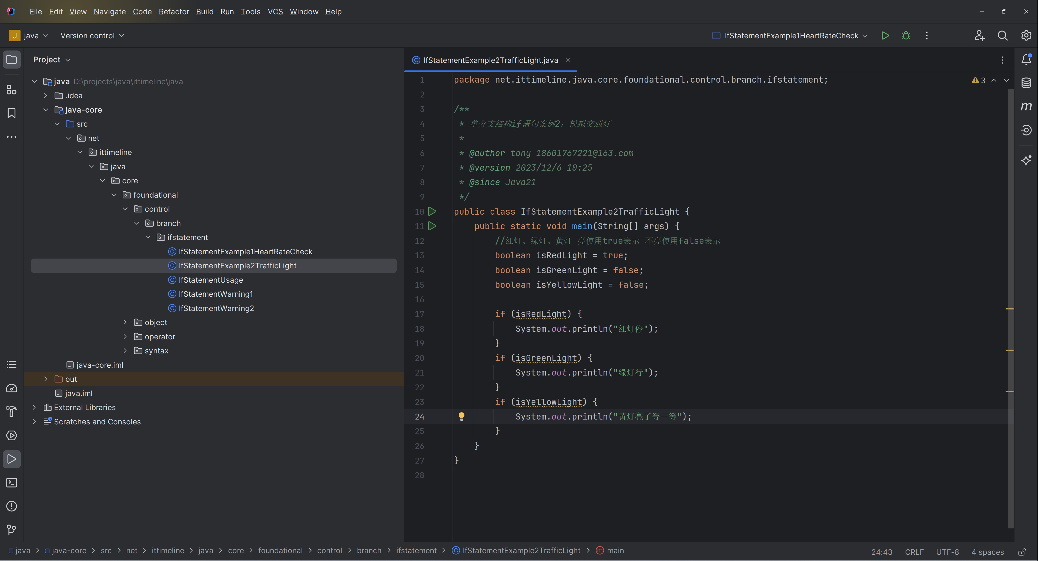Open the Version control dropdown
The height and width of the screenshot is (561, 1038).
point(92,35)
